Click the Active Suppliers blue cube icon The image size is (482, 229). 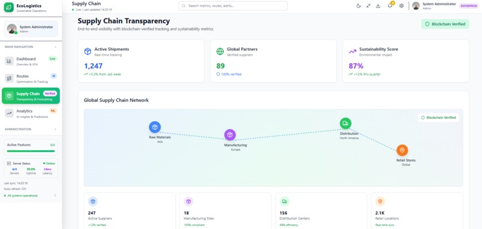tap(93, 202)
